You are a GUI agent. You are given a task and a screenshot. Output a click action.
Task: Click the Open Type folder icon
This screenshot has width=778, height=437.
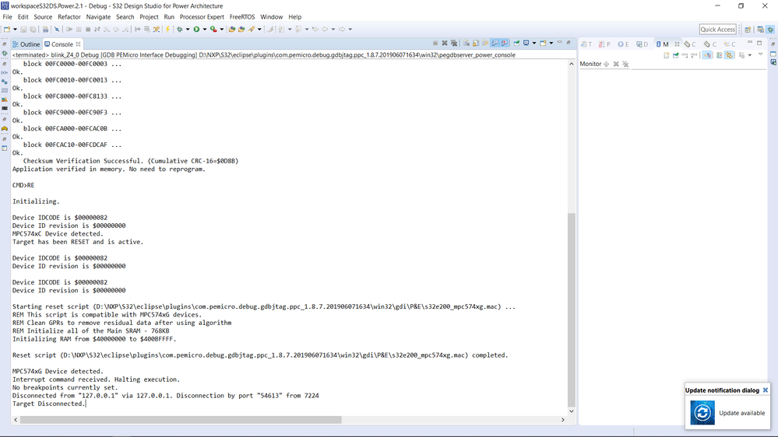coord(232,30)
